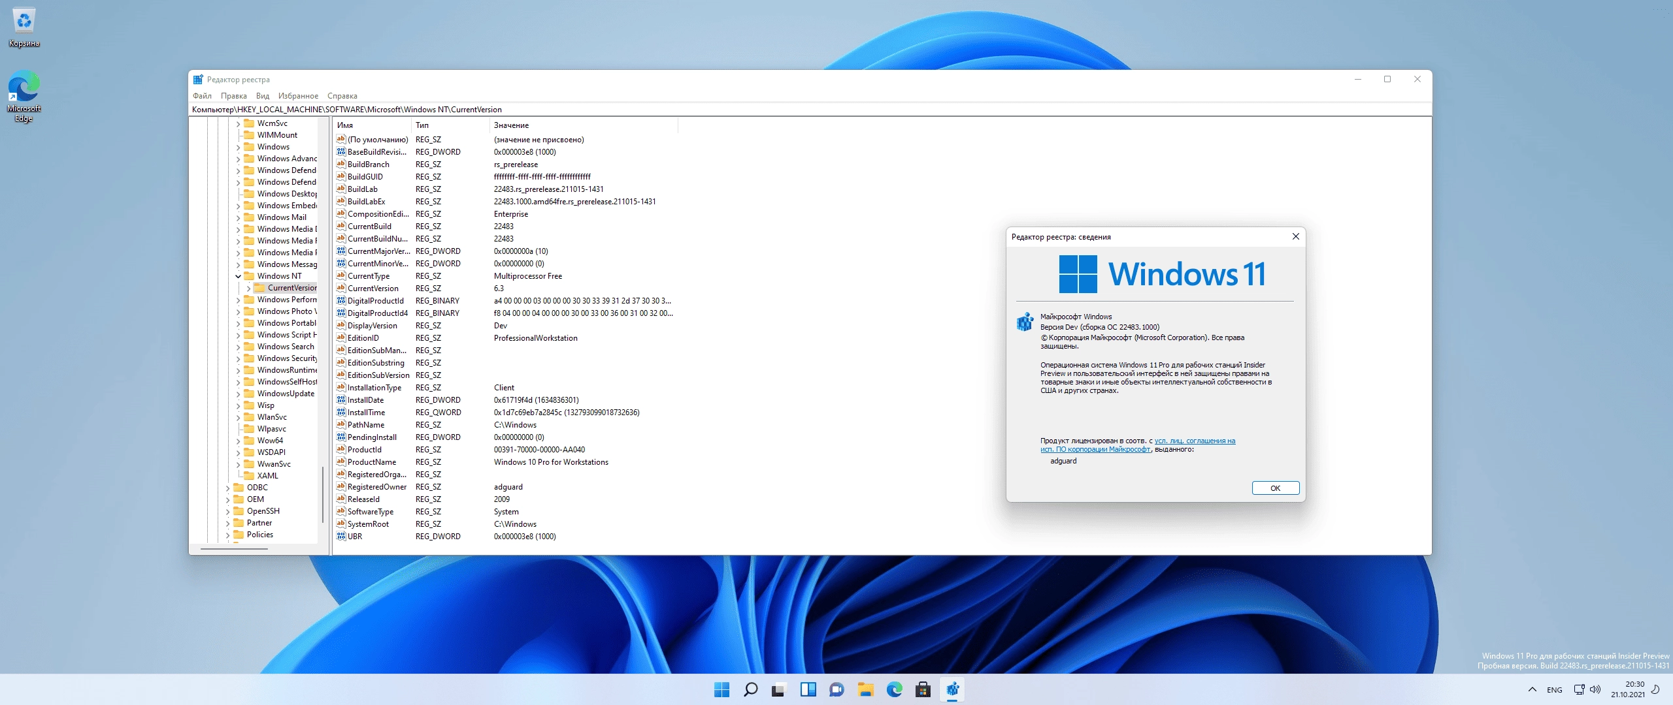Open notifications moon icon in tray
1673x705 pixels.
[1655, 689]
